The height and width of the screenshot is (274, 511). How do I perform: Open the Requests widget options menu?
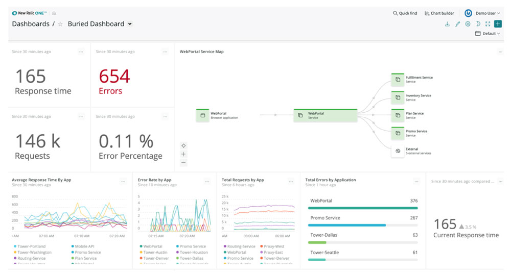(81, 116)
